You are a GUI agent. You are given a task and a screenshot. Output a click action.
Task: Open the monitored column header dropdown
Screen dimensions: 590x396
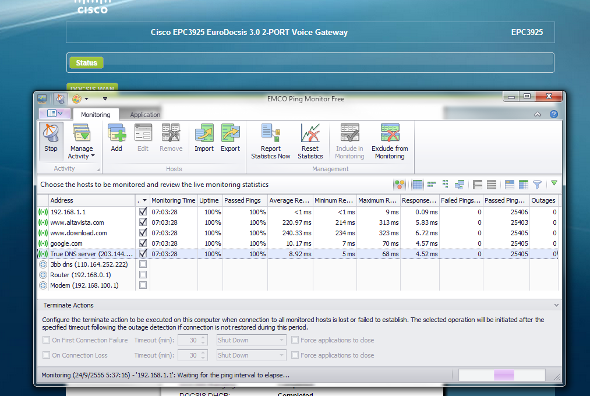click(x=144, y=200)
